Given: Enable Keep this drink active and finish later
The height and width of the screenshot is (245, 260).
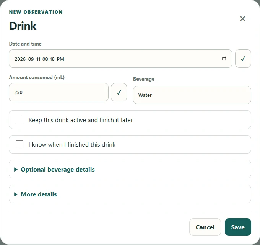Looking at the screenshot, I should click(19, 119).
